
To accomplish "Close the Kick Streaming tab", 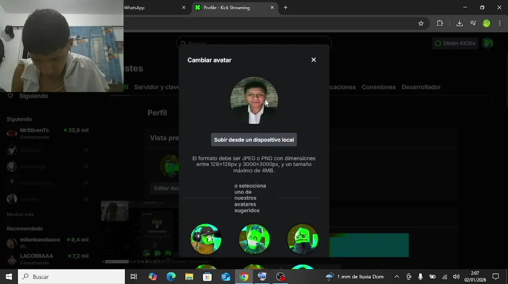I will [272, 7].
